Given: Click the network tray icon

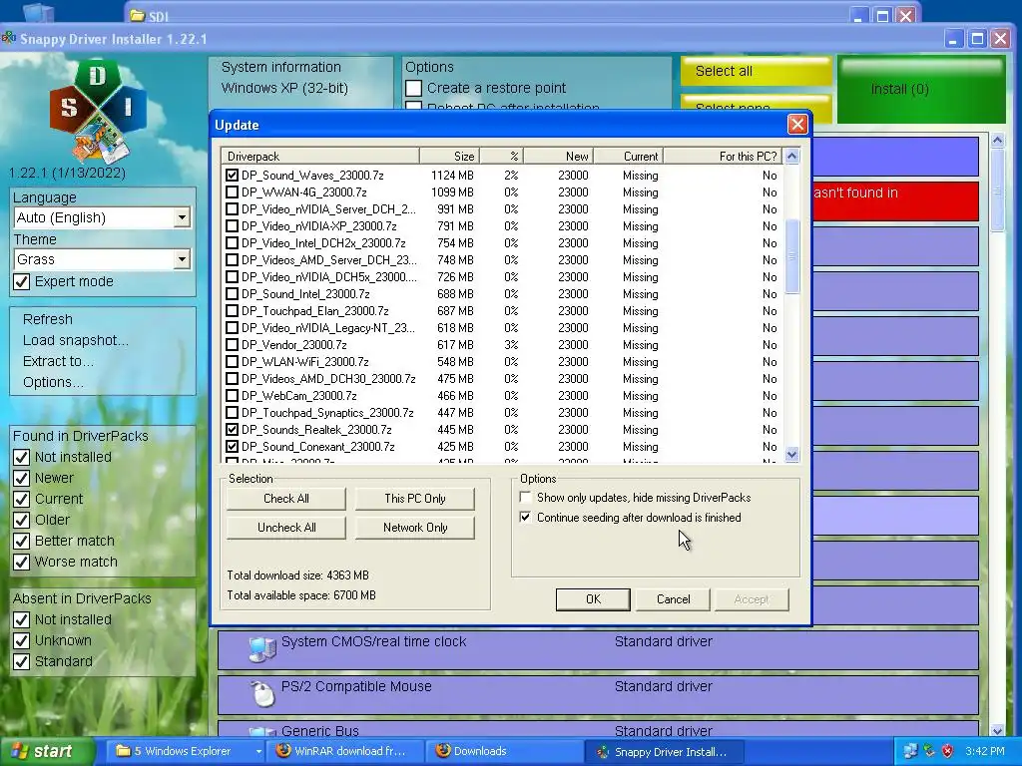Looking at the screenshot, I should tap(910, 751).
